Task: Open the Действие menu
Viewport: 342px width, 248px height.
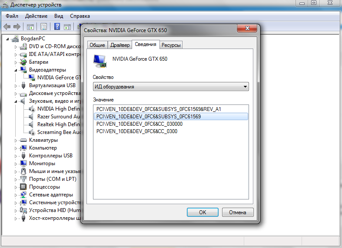Action: pos(36,16)
